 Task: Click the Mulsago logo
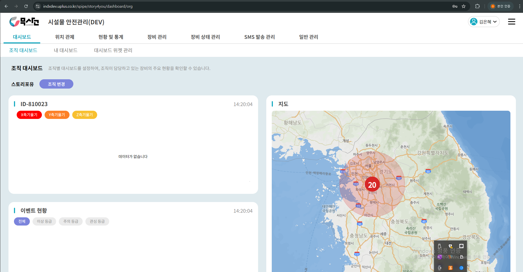pyautogui.click(x=24, y=22)
